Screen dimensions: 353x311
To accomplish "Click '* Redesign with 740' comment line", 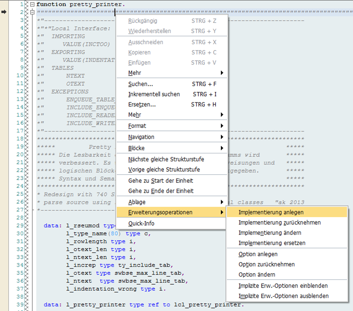I will (76, 194).
